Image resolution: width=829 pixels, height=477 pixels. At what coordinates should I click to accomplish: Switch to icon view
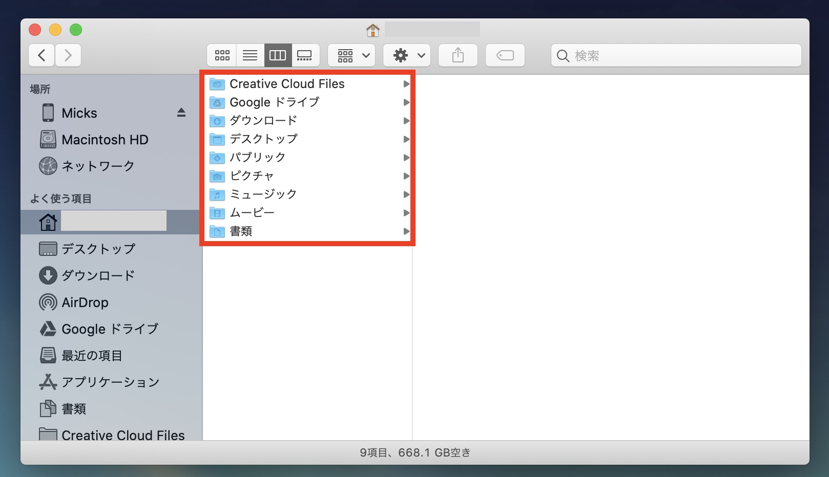click(222, 55)
